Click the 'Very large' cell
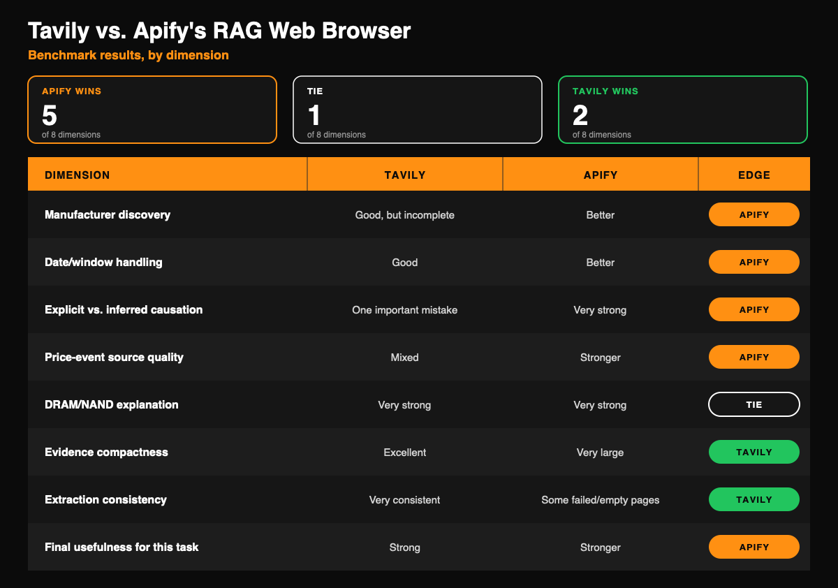 point(601,453)
